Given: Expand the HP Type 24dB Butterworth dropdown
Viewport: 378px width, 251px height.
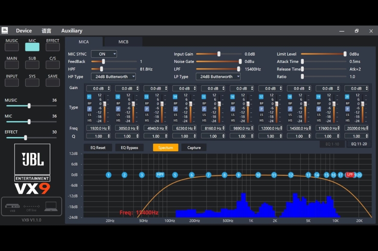Looking at the screenshot, I should click(113, 77).
